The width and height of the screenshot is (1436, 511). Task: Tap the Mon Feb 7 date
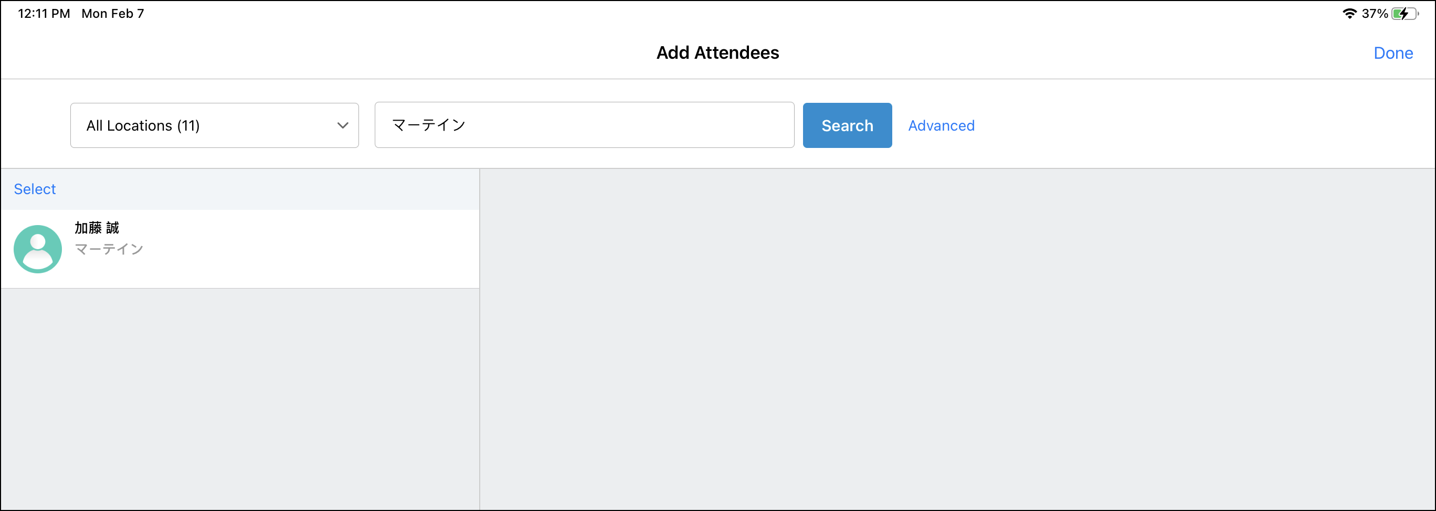tap(113, 13)
